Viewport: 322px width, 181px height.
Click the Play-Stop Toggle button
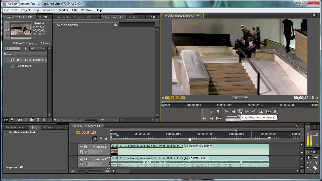point(240,112)
